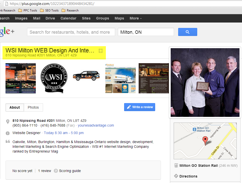Expand today's opening hours 8:30 am - 5:00 pm

tap(64, 133)
